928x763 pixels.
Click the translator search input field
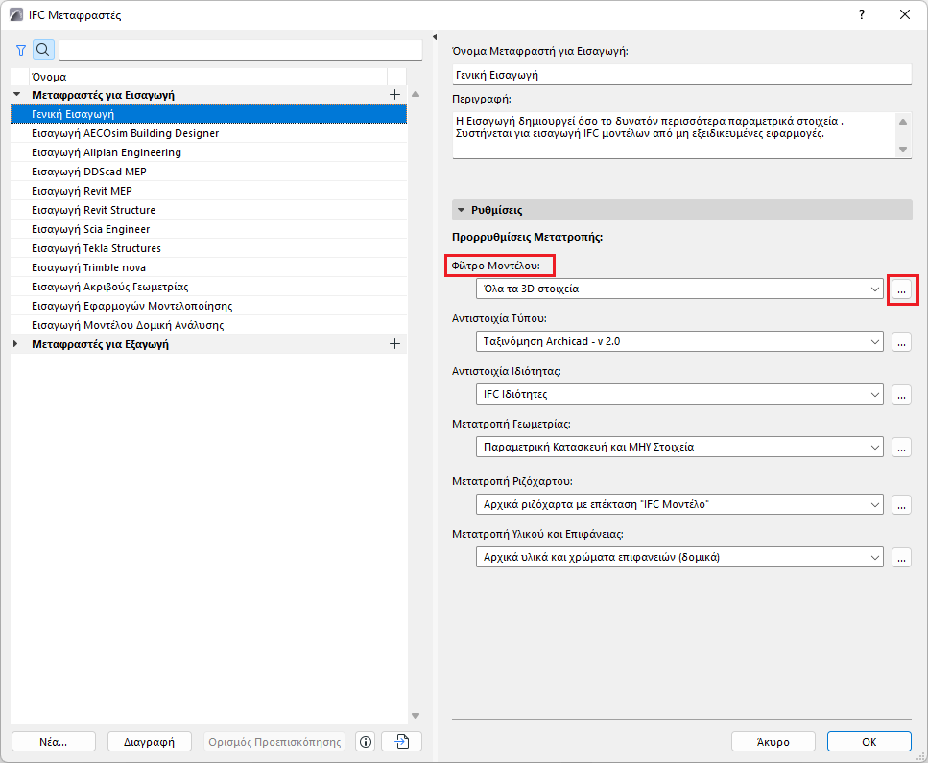(240, 50)
